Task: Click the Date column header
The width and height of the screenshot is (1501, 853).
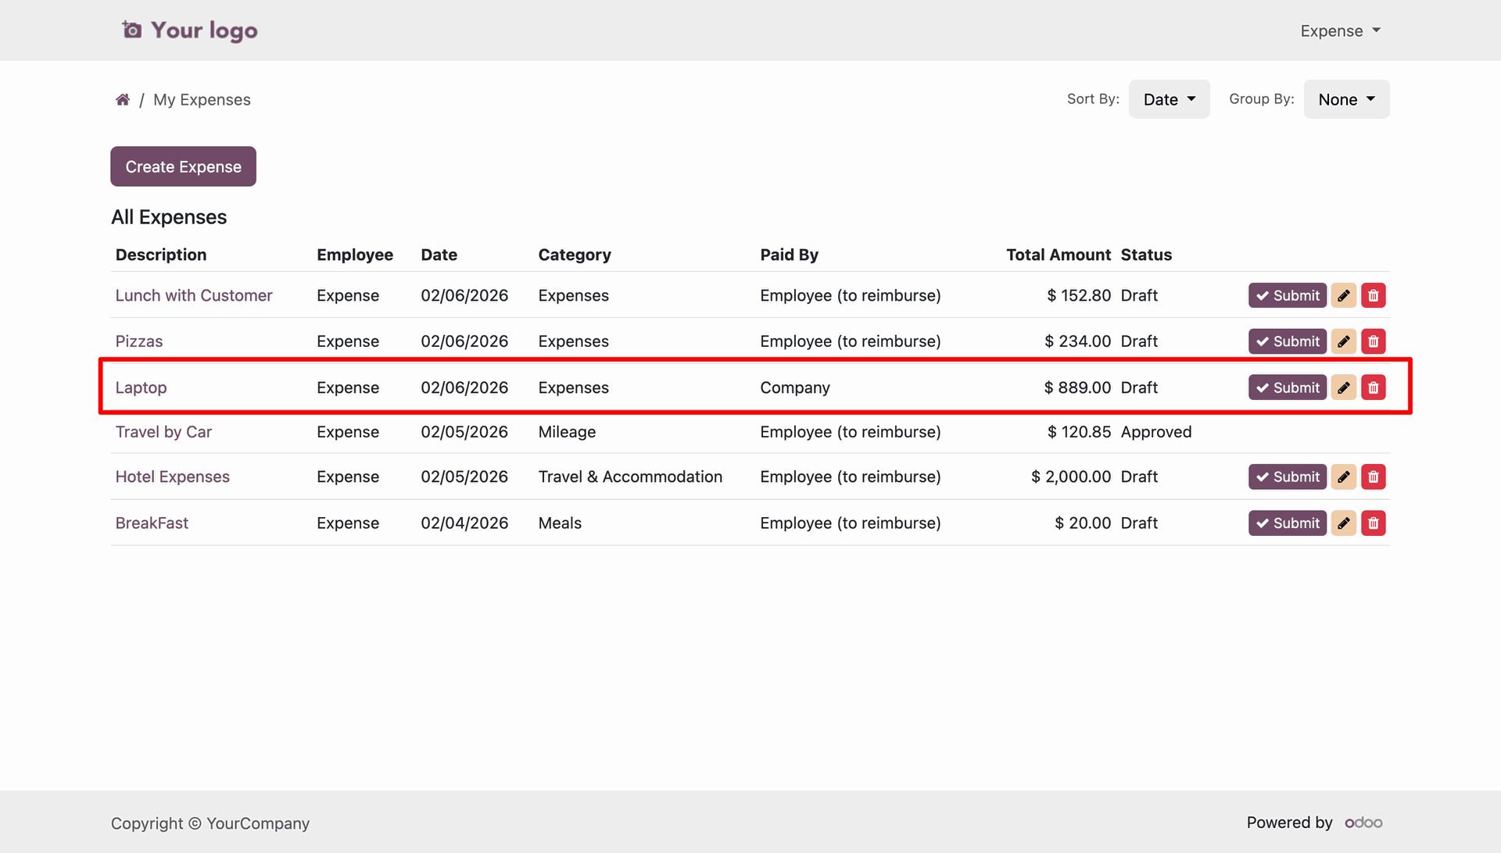Action: click(439, 255)
